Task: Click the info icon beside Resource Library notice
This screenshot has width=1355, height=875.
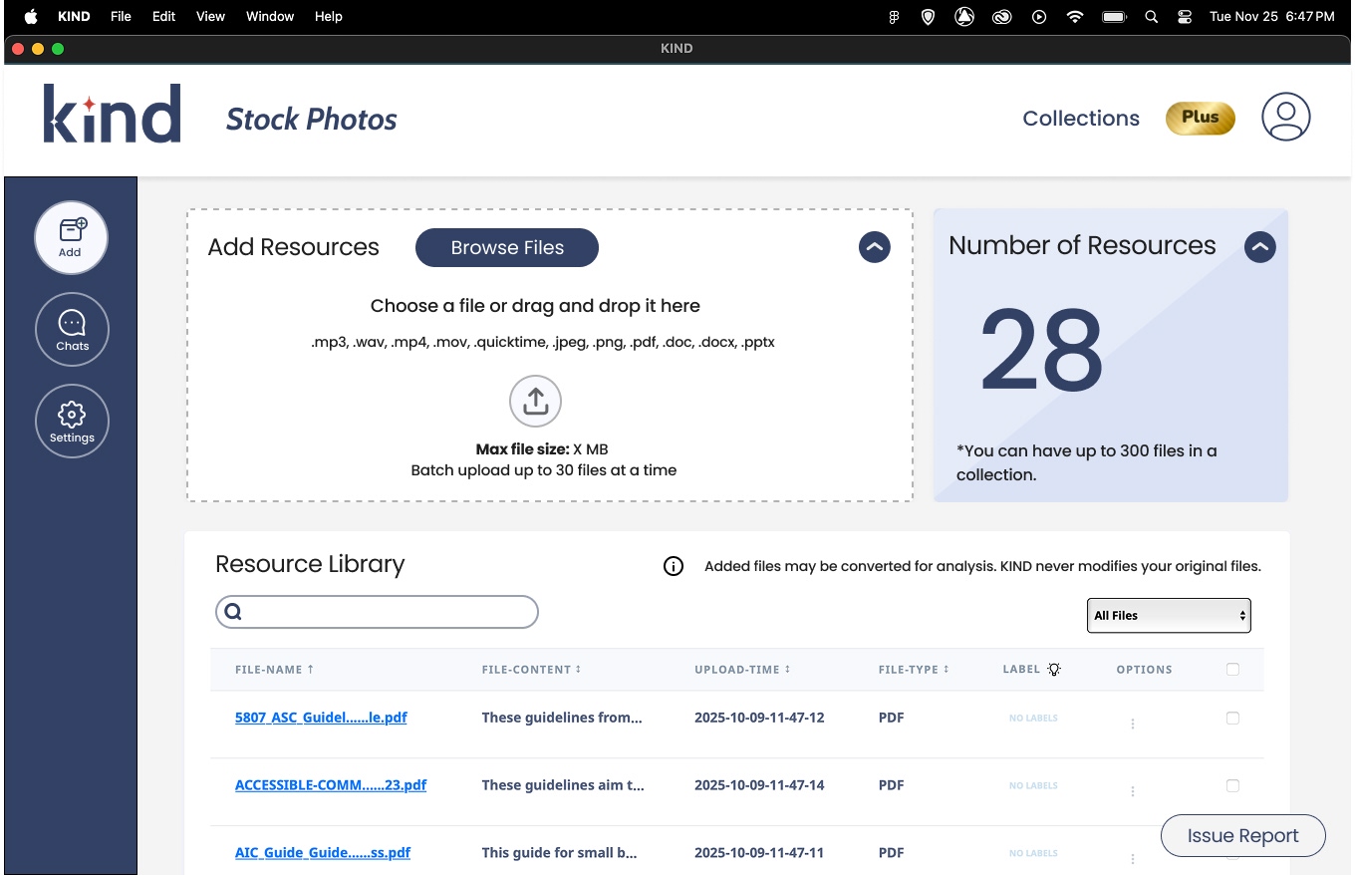Action: (x=674, y=567)
